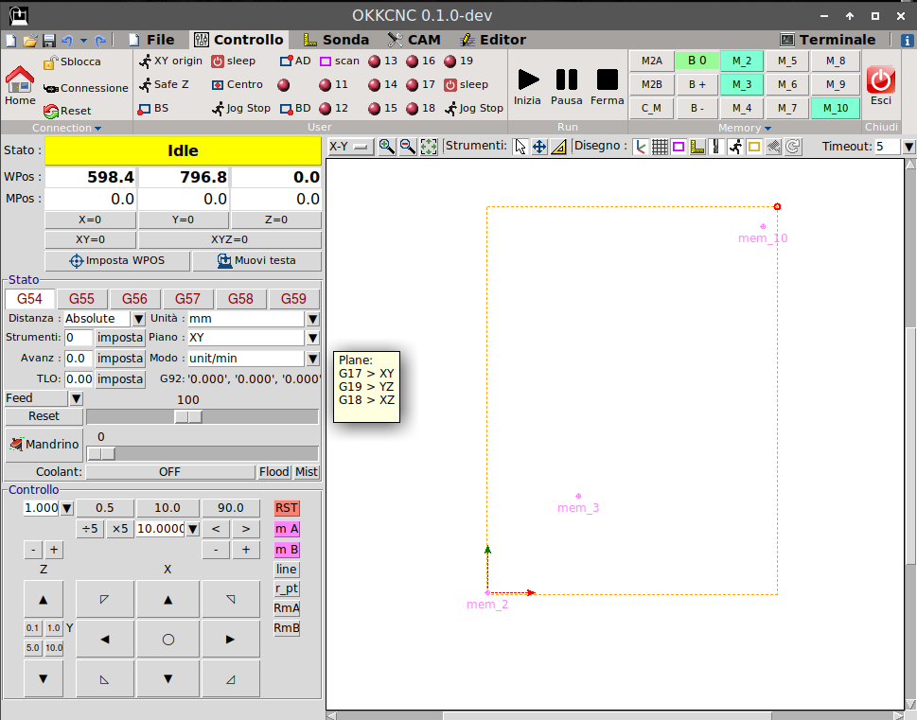Toggle the M_2 memory button
The height and width of the screenshot is (720, 917).
742,61
